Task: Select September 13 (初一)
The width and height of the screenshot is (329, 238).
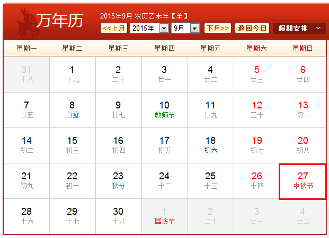Action: point(303,110)
